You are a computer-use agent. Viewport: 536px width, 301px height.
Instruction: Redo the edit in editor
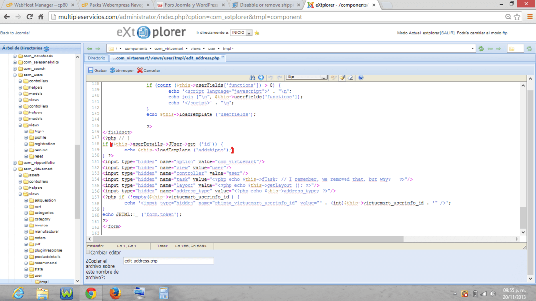[x=280, y=78]
